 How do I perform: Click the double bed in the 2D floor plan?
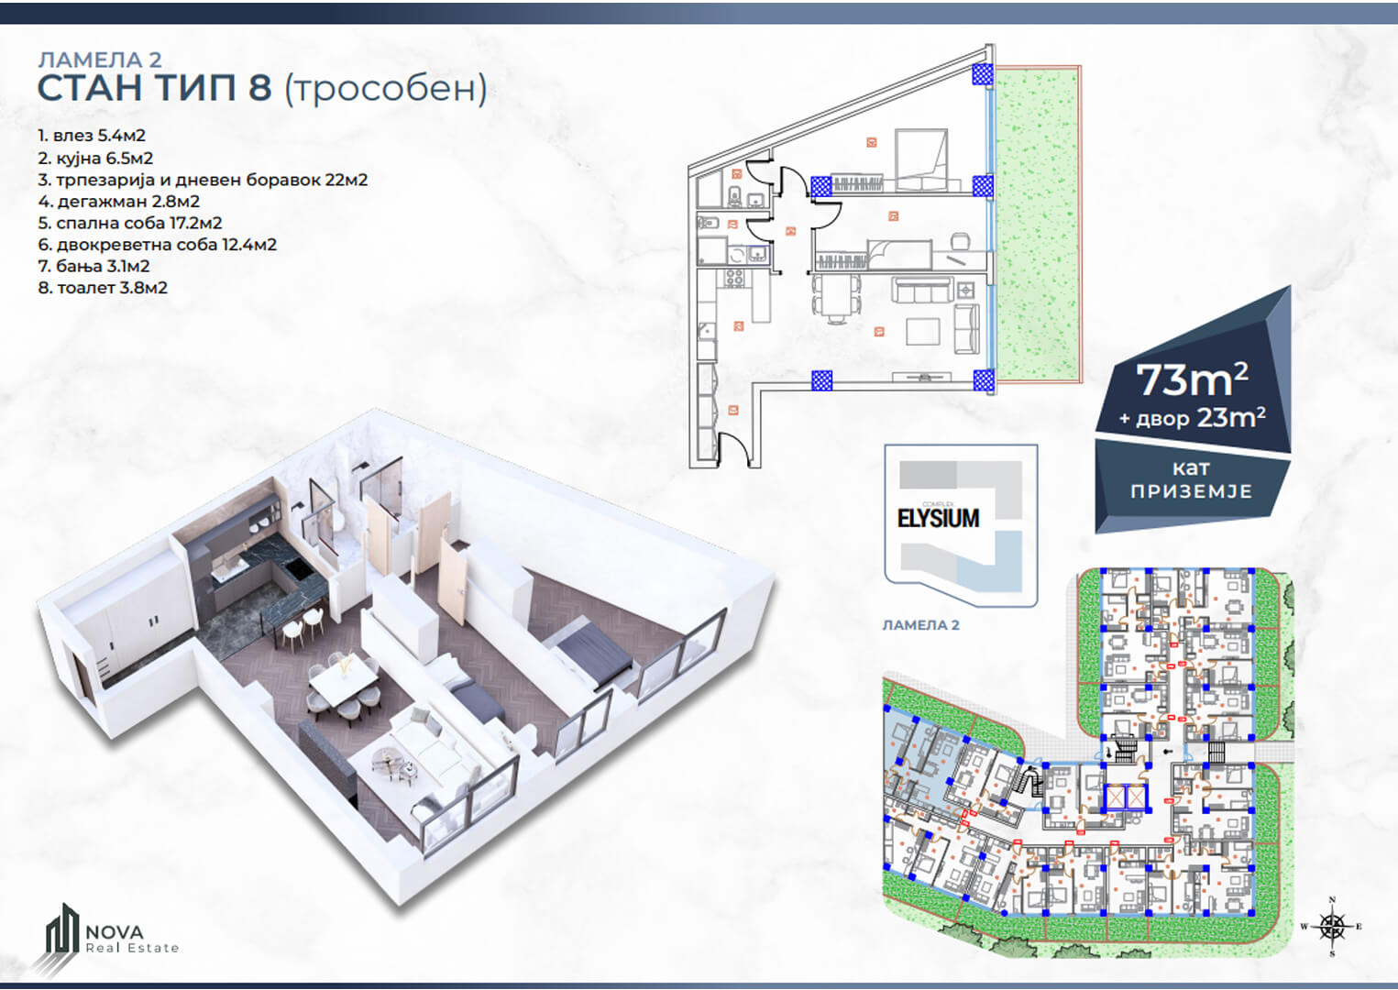[x=919, y=159]
